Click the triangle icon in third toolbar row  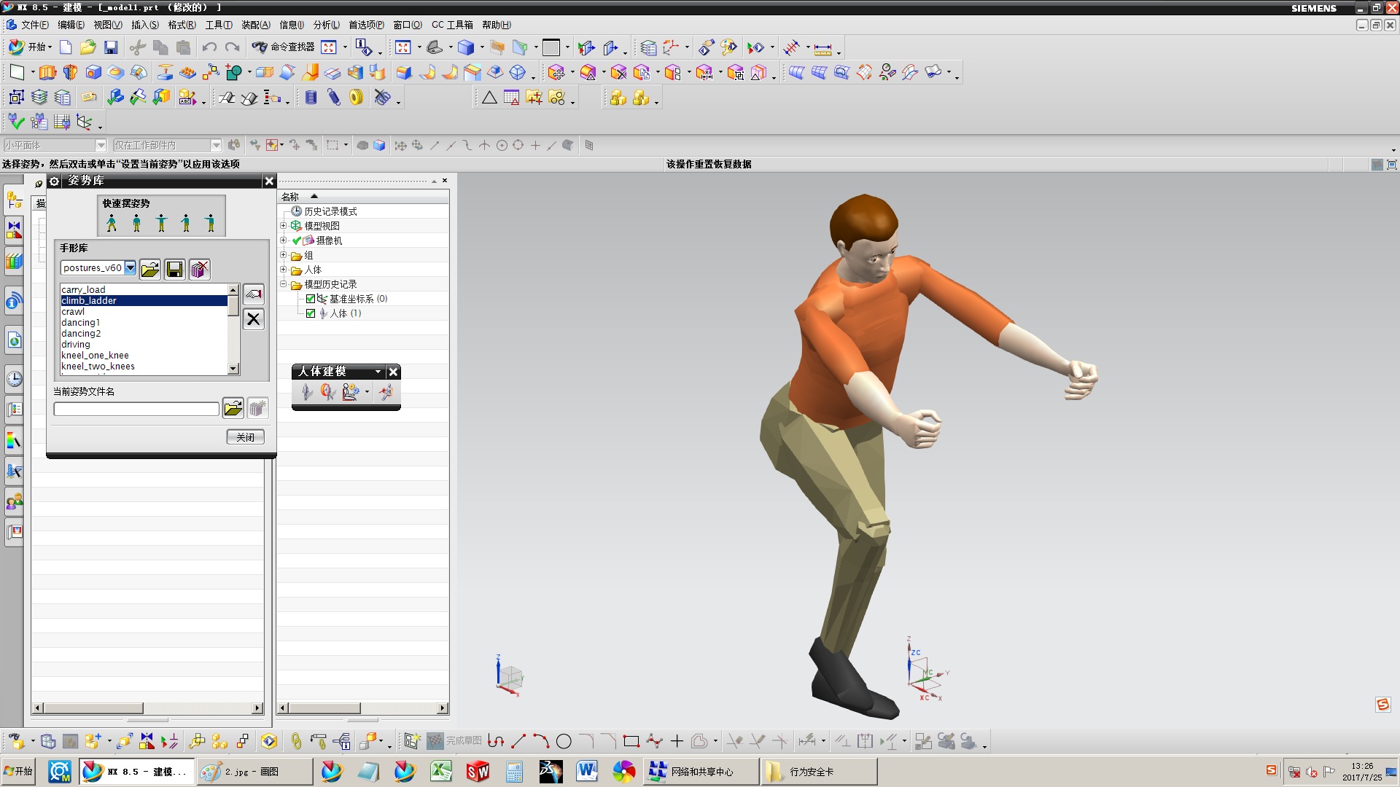click(489, 97)
